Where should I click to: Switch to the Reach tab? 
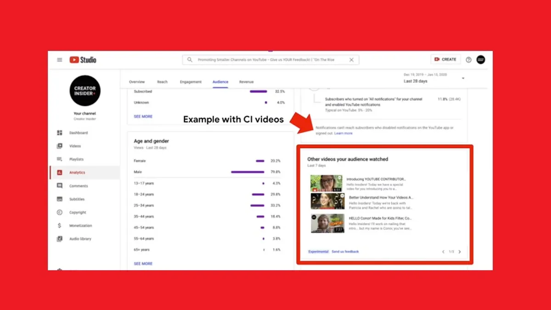coord(162,82)
